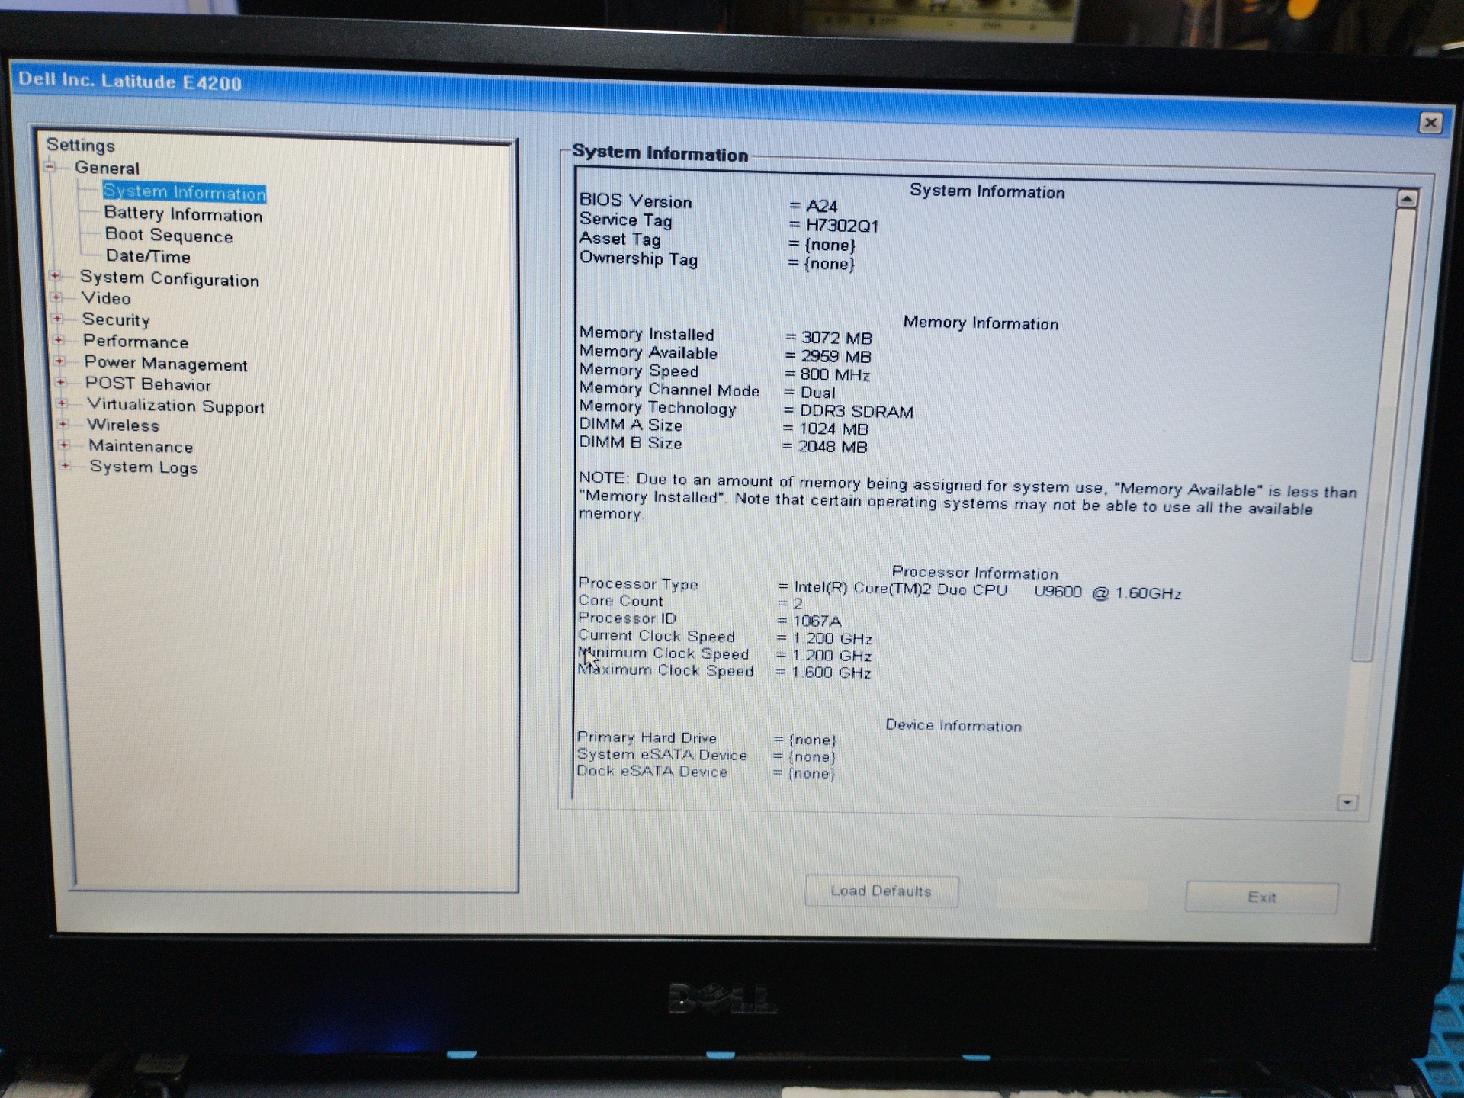The width and height of the screenshot is (1464, 1098).
Task: Expand the Wireless node
Action: coord(63,424)
